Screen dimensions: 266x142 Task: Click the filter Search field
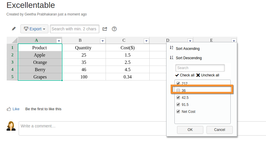pos(200,68)
